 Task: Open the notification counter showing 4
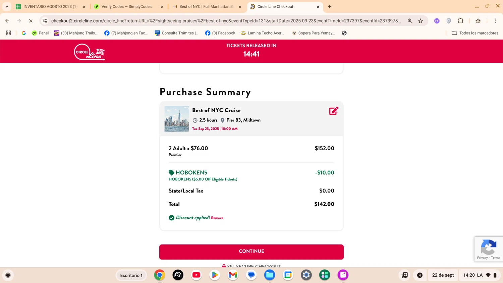click(x=420, y=275)
